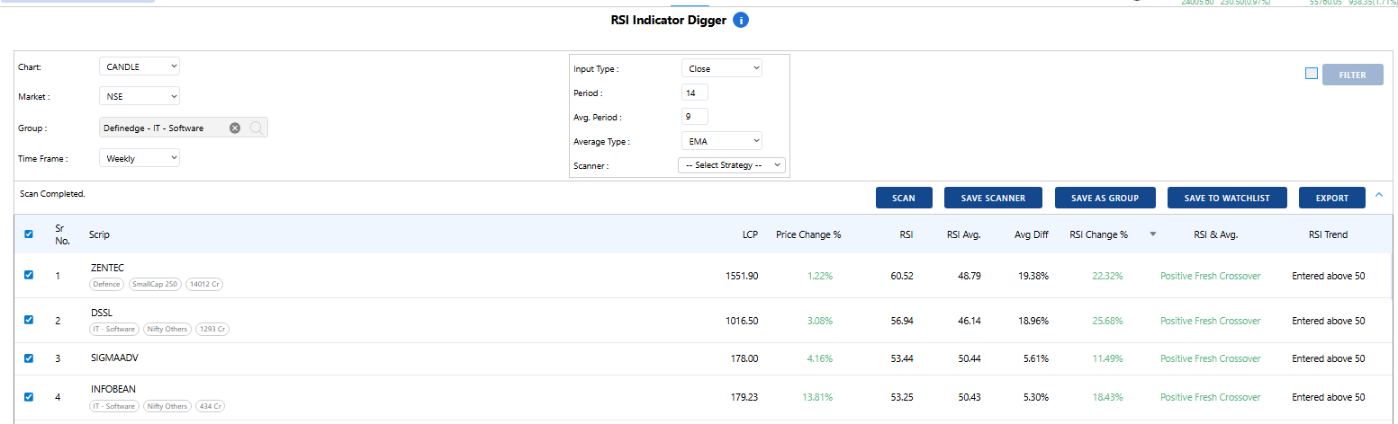1398x424 pixels.
Task: Open the Scanner Select Strategy dropdown
Action: tap(732, 165)
